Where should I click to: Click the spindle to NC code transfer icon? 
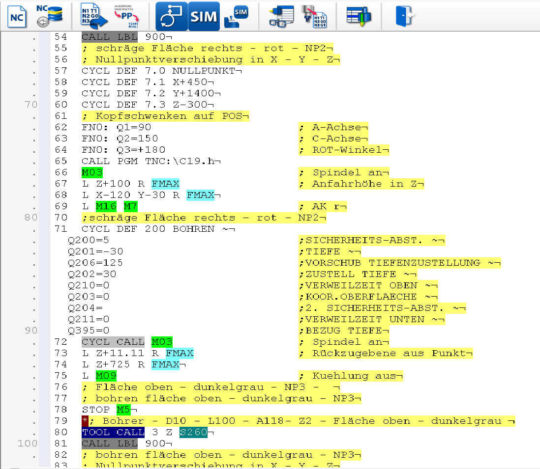point(314,16)
